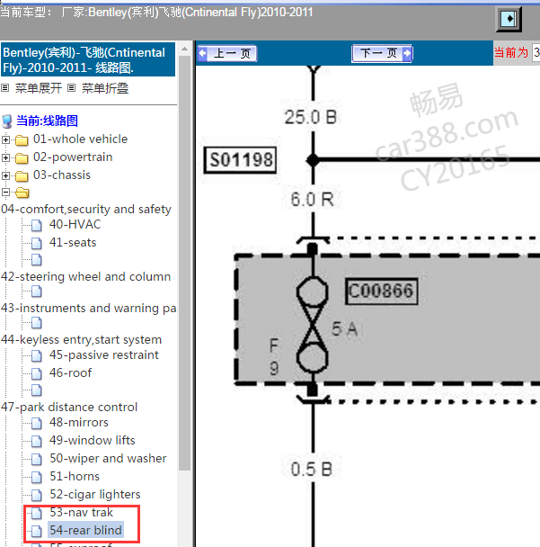Click the page icon beside 41-seats
Viewport: 540px width, 547px height.
pyautogui.click(x=37, y=243)
